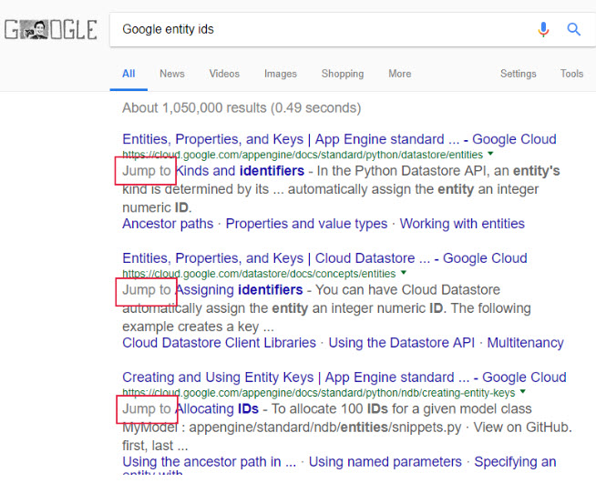This screenshot has width=596, height=483.
Task: Click the 'About 1,050,000 results' text
Action: (241, 108)
